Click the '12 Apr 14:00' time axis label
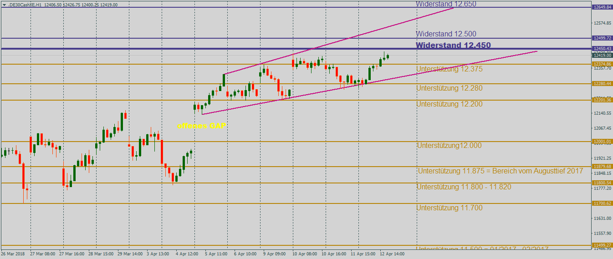This screenshot has width=613, height=259. point(392,254)
